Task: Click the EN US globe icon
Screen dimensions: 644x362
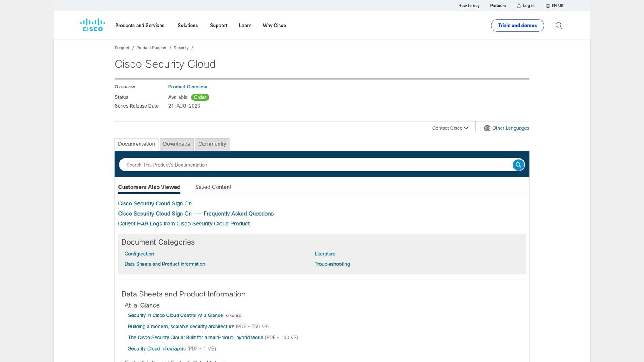Action: click(x=548, y=6)
